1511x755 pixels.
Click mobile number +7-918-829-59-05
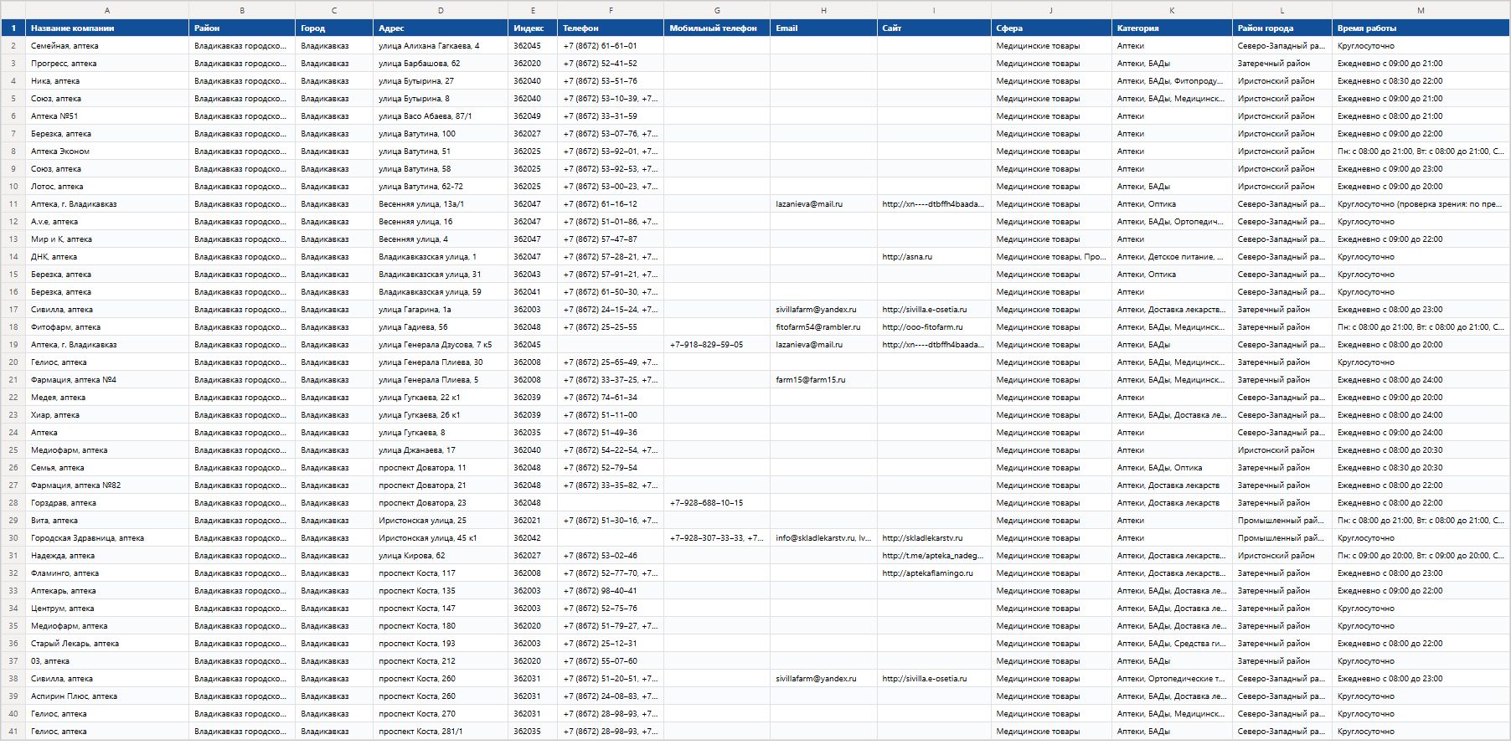[x=717, y=345]
